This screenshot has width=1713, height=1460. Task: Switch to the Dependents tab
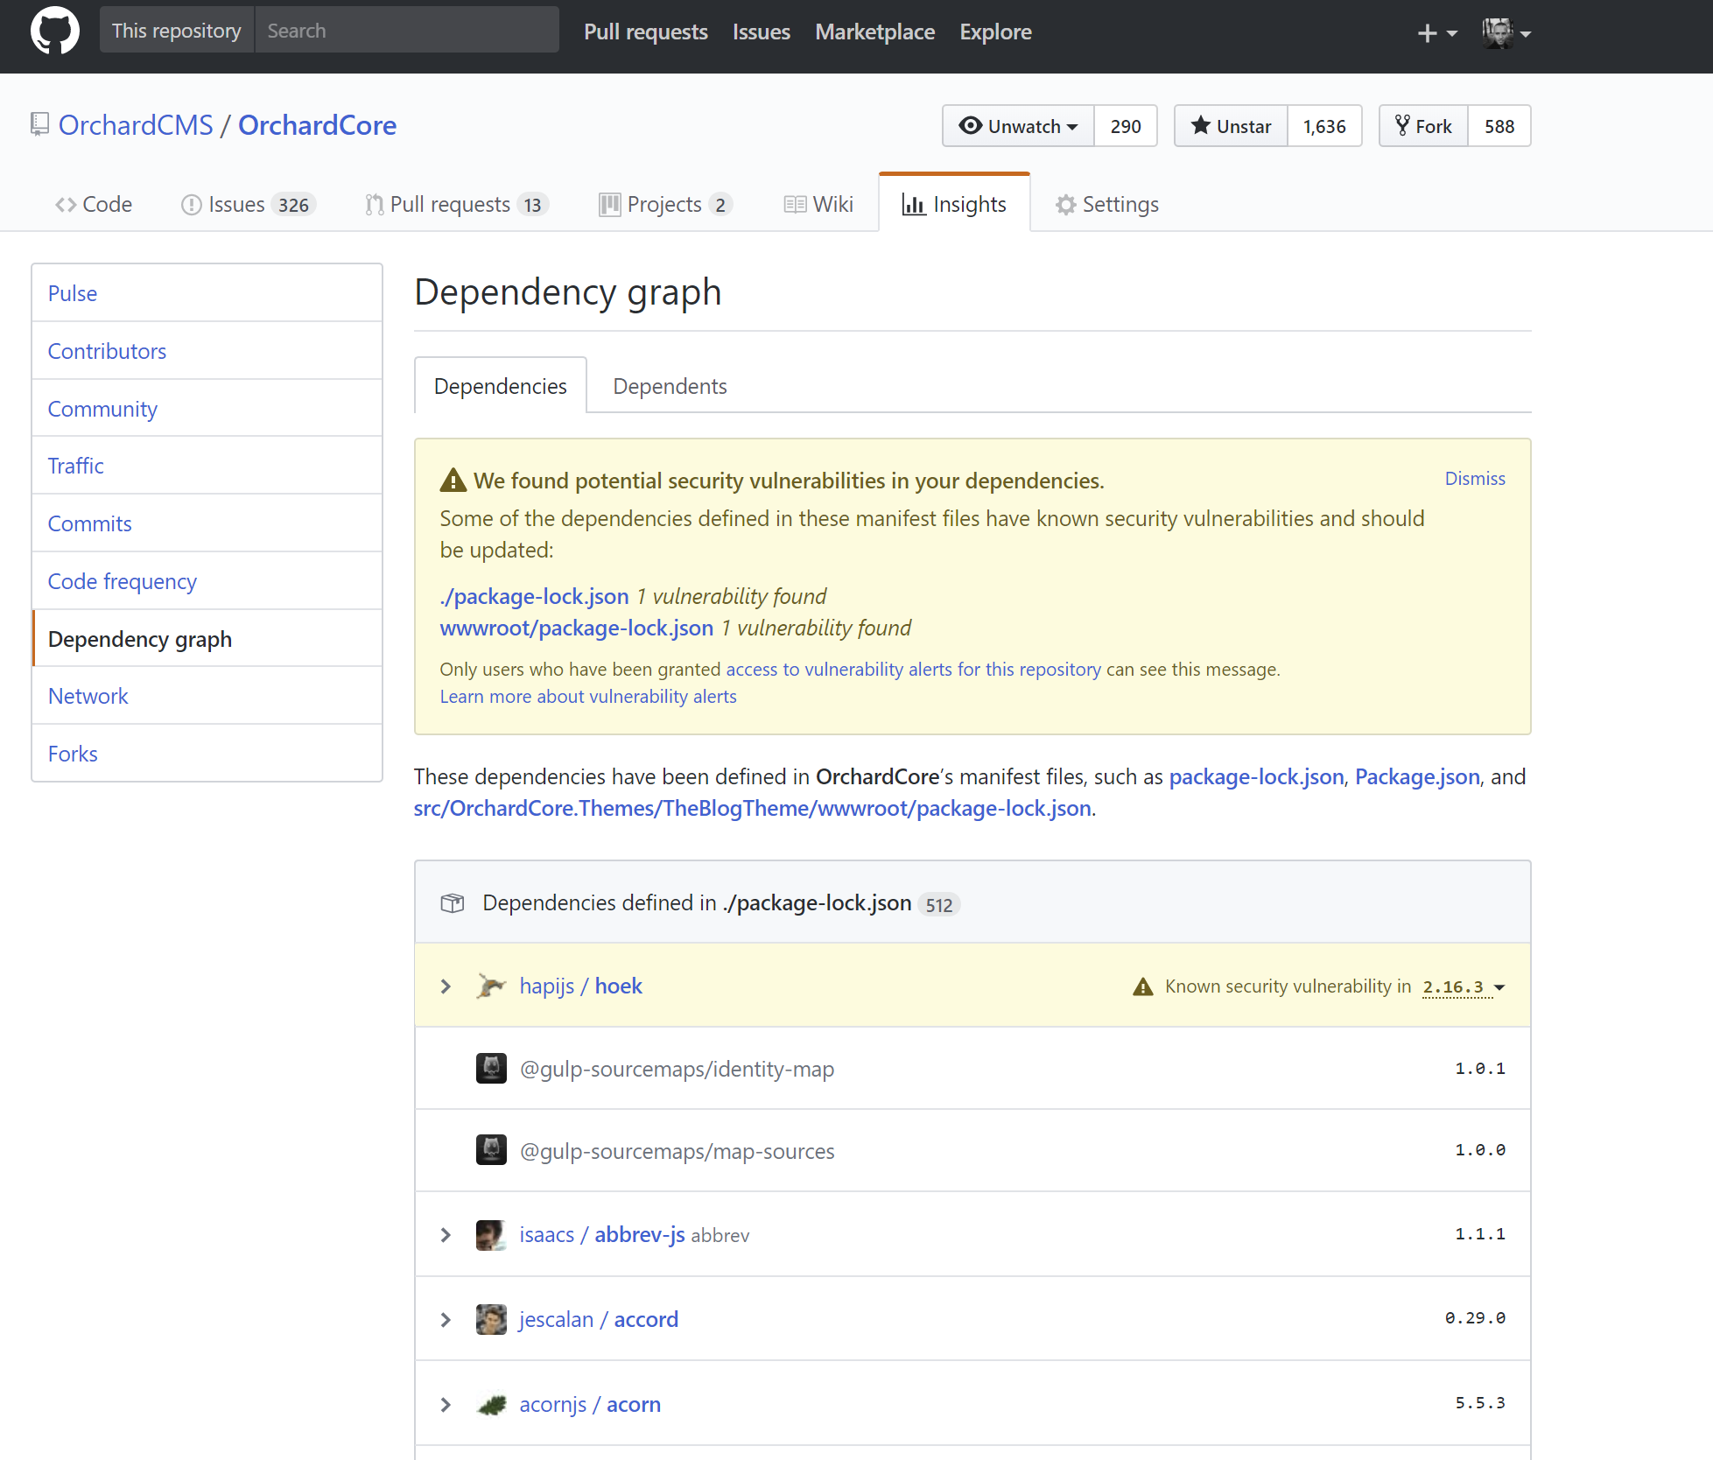[670, 386]
